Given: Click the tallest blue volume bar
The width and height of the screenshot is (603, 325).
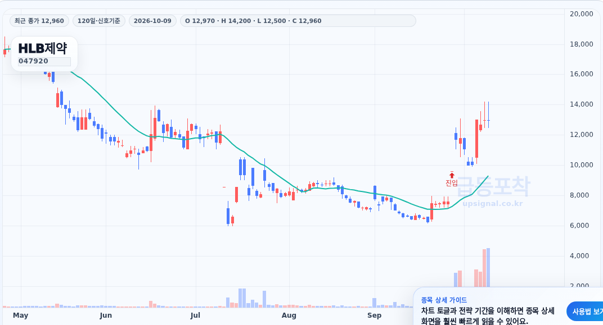Looking at the screenshot, I should [488, 267].
